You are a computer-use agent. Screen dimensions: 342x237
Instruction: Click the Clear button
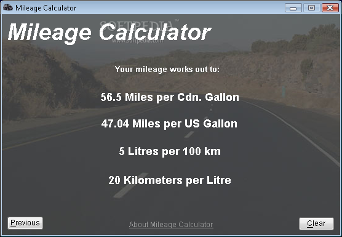(x=316, y=223)
